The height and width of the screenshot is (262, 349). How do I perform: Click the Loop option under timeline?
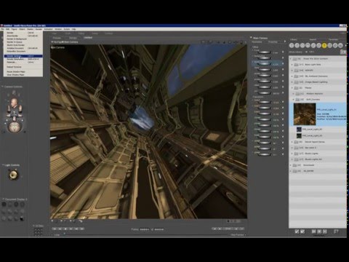[56, 235]
